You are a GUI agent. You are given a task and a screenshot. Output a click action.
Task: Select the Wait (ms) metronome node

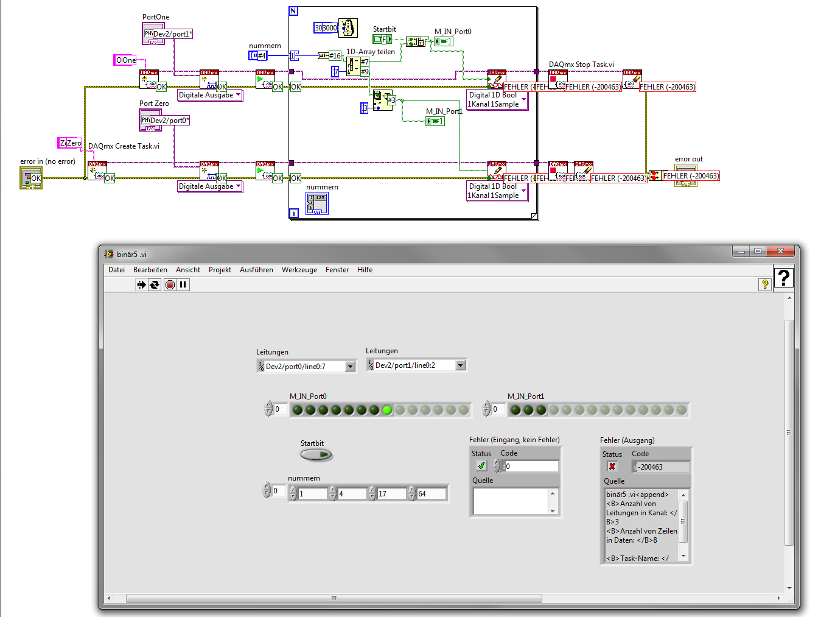pos(348,28)
